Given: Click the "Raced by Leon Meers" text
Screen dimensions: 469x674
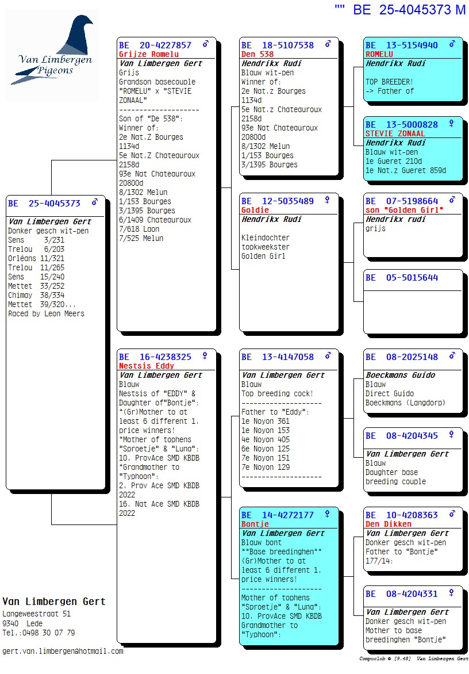Looking at the screenshot, I should point(46,314).
